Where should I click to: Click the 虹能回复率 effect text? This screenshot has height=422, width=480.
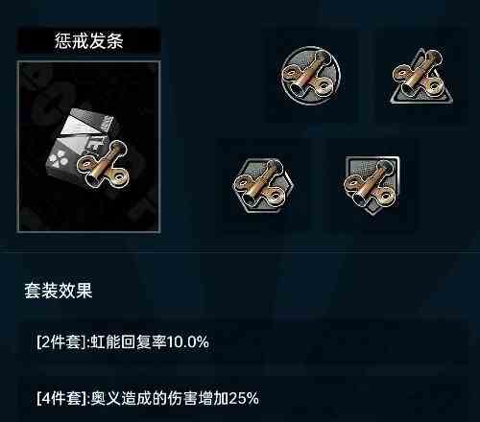(x=128, y=342)
